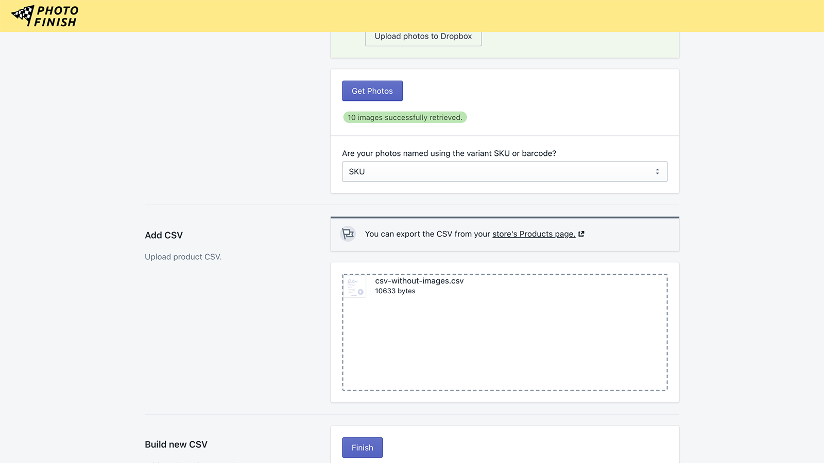This screenshot has width=824, height=463.
Task: Click the flag icon in export banner
Action: click(348, 234)
